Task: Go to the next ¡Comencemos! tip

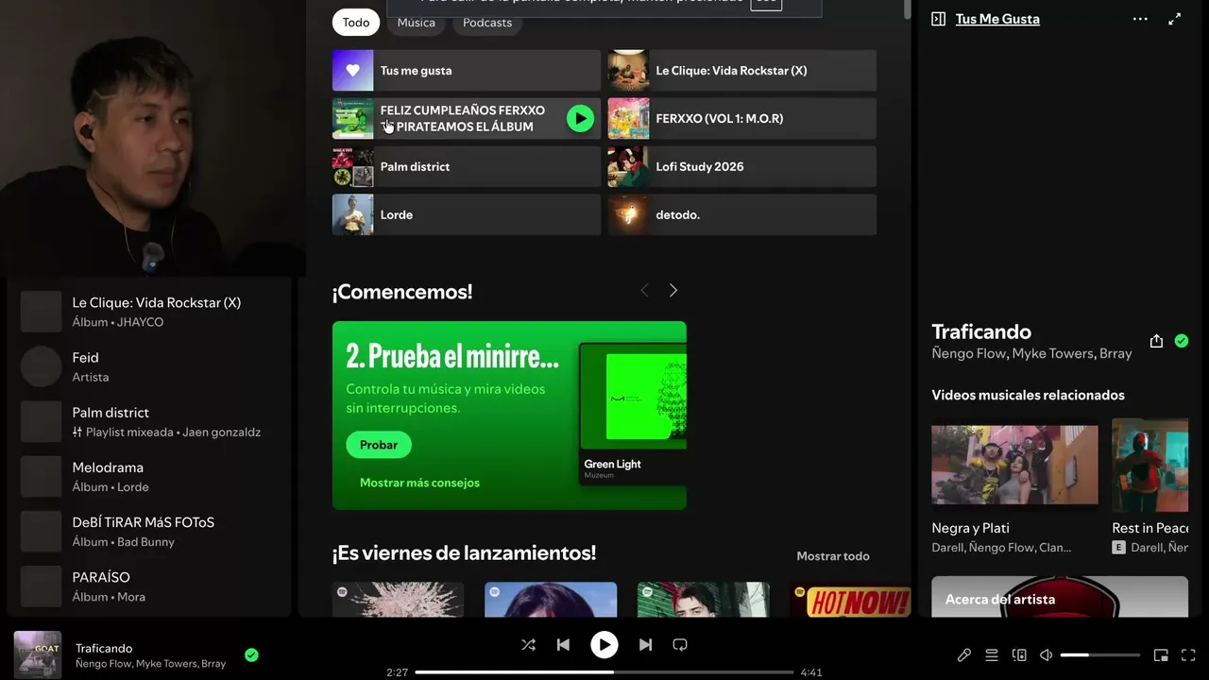Action: point(673,291)
